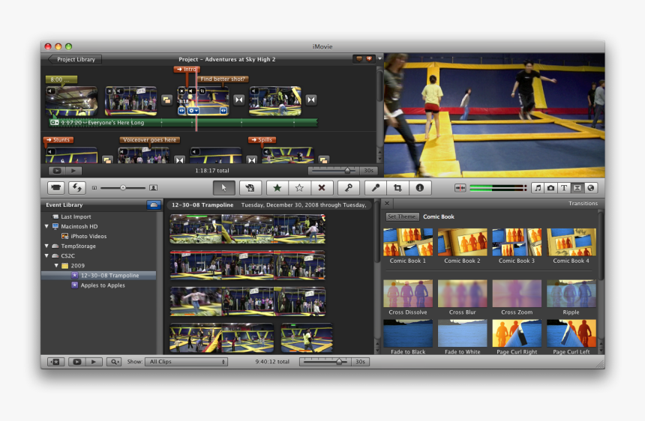645x421 pixels.
Task: Close the Transitions browser pane
Action: coord(387,203)
